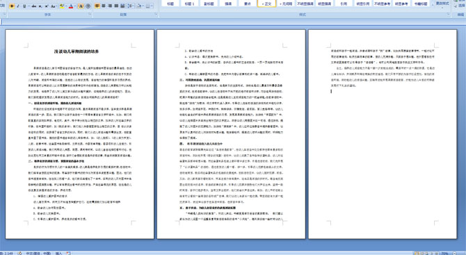Select the 正文 style
This screenshot has width=466, height=255.
click(x=266, y=3)
